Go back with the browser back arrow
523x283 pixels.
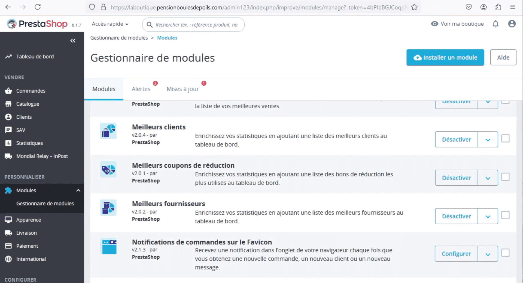(8, 7)
